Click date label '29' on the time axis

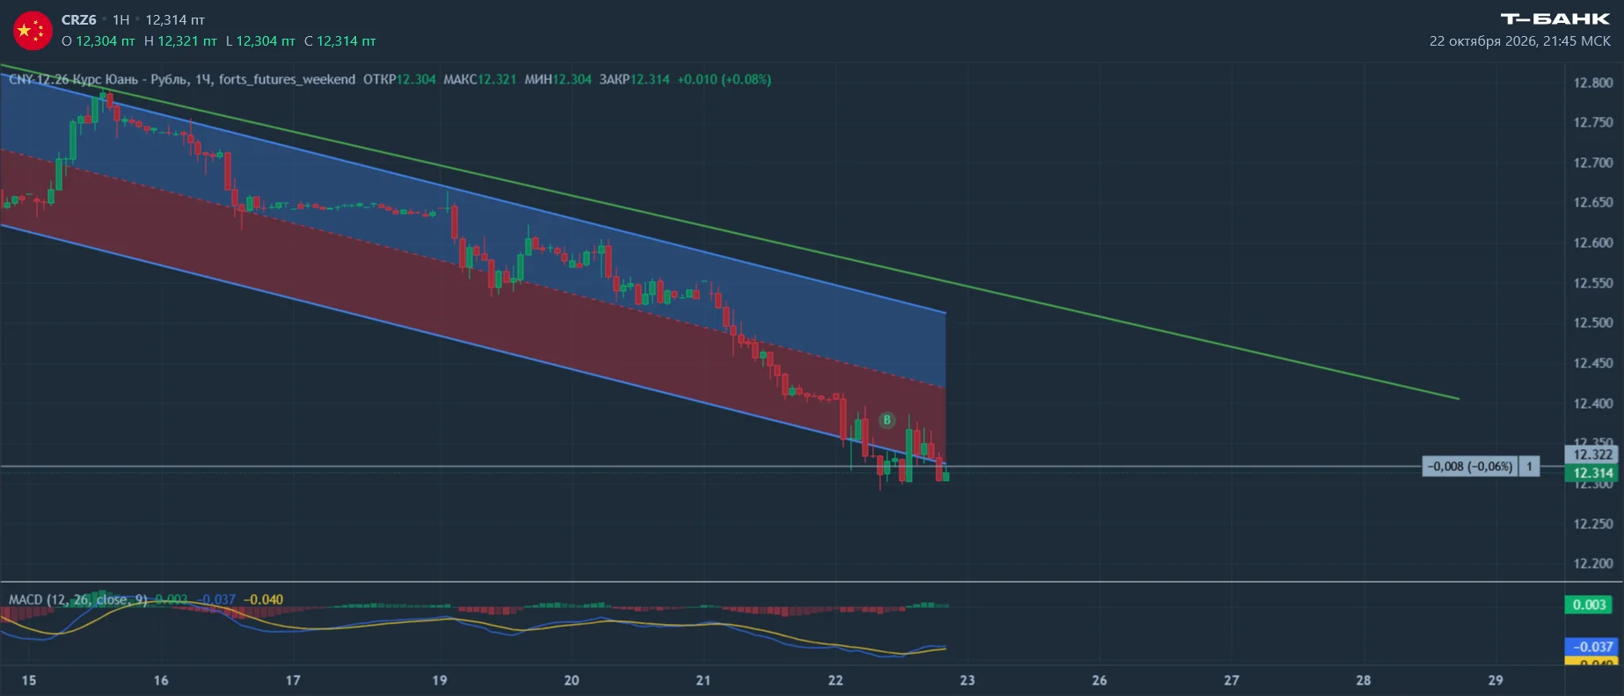[x=1496, y=680]
